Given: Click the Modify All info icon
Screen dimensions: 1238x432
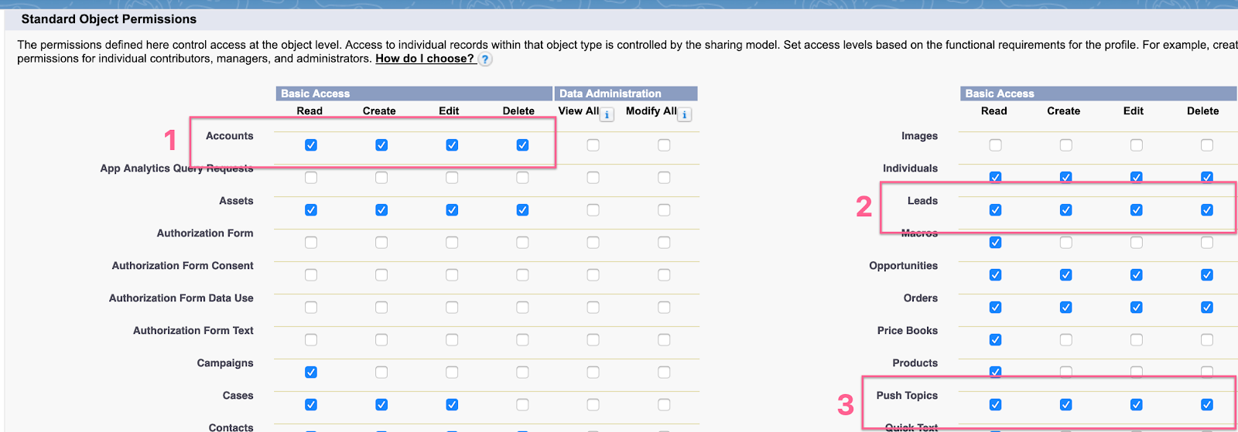Looking at the screenshot, I should click(685, 115).
